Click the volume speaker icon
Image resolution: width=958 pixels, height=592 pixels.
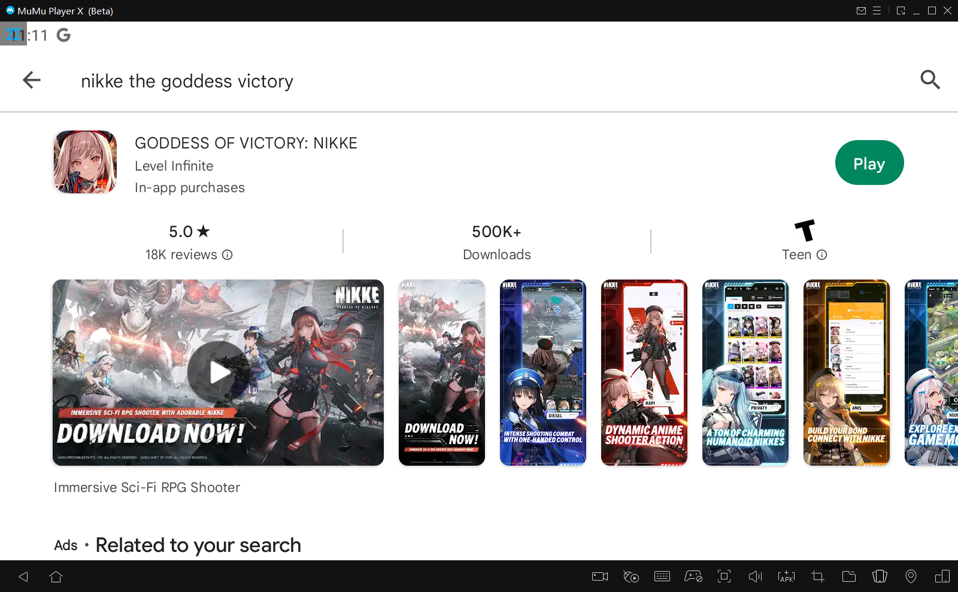coord(755,576)
